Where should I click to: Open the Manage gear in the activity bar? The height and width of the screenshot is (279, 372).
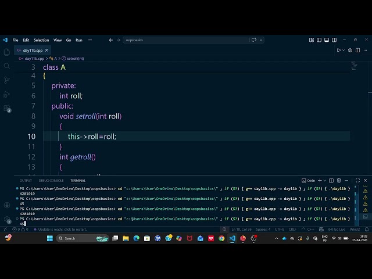pyautogui.click(x=7, y=220)
